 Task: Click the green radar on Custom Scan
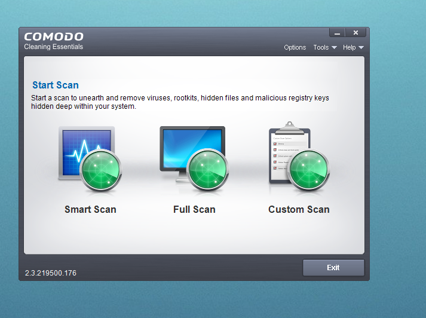click(x=308, y=170)
